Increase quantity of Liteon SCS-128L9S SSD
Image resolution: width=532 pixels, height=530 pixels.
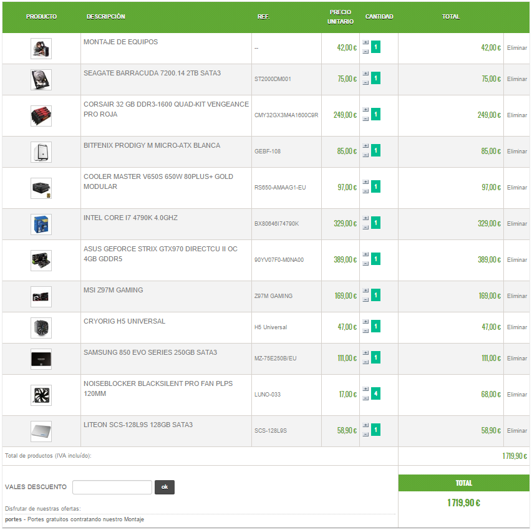365,425
